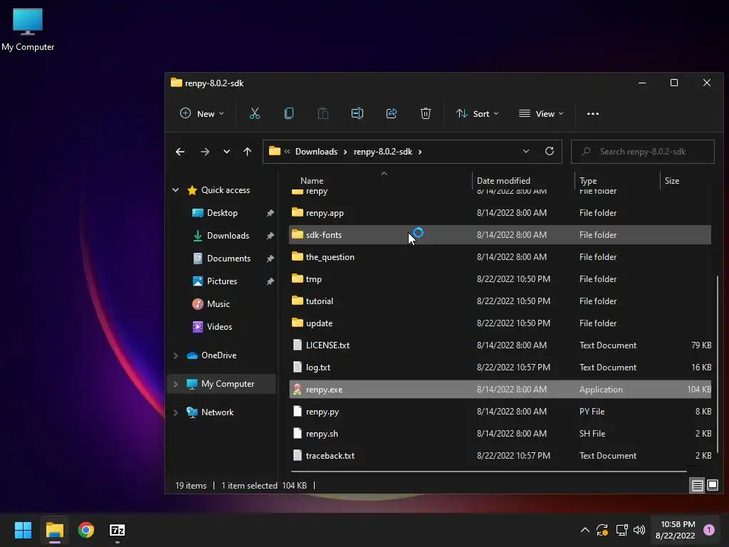Open Windows Start menu
The image size is (729, 547).
23,530
